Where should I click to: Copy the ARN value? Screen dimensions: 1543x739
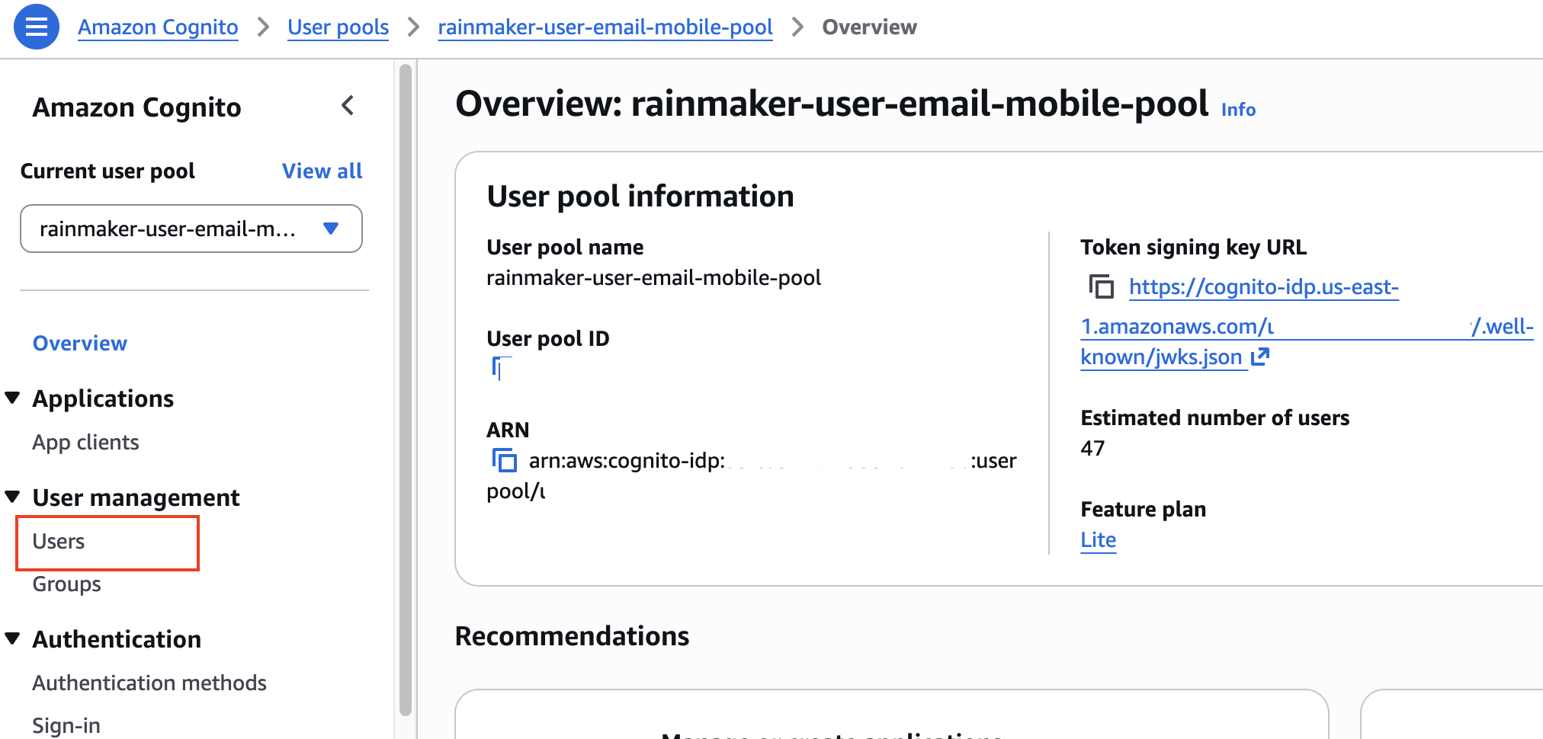pos(504,461)
